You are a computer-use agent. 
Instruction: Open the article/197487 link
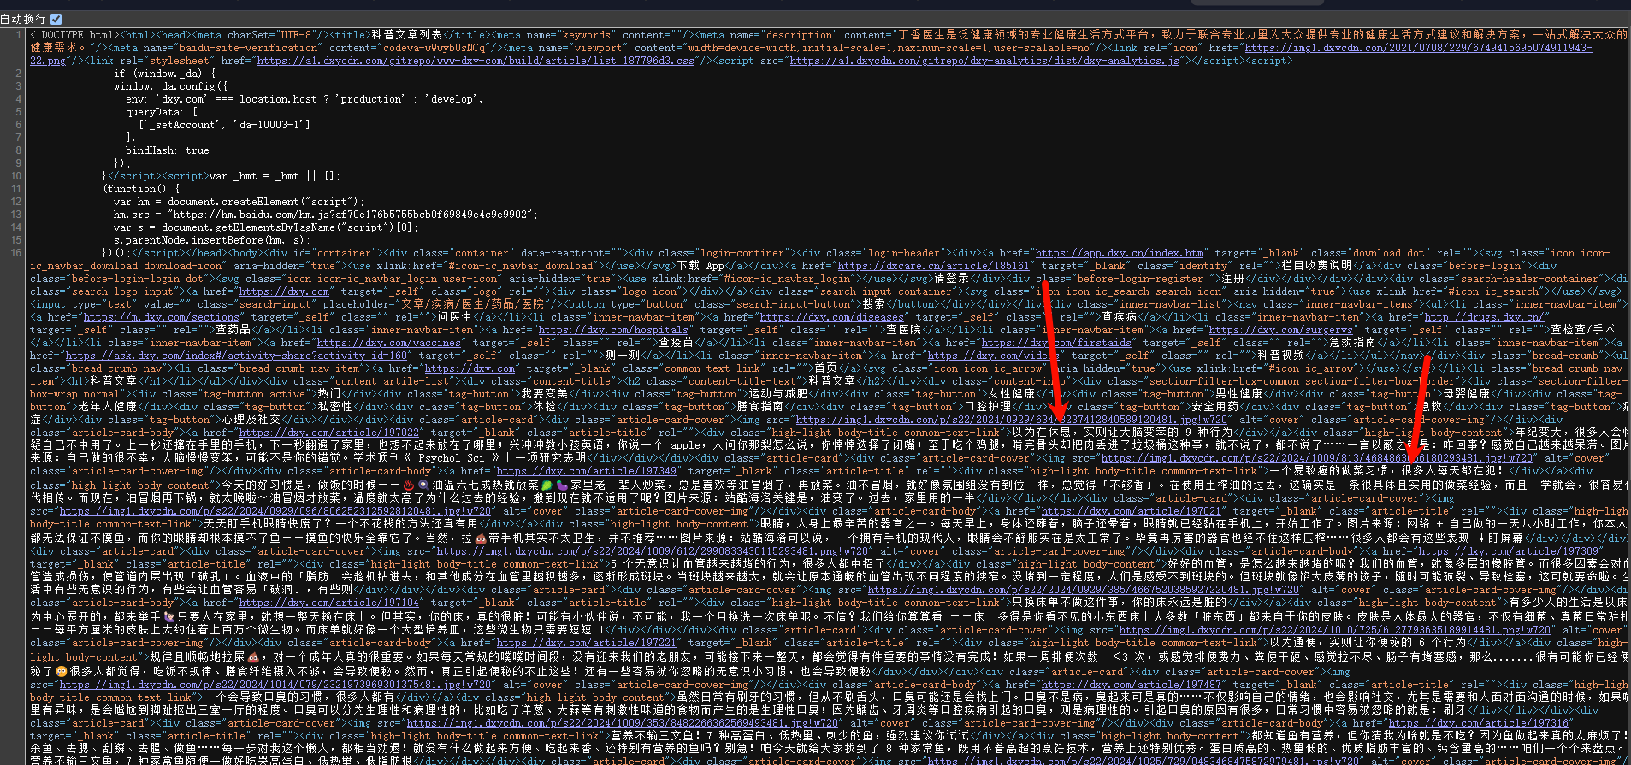[1131, 685]
